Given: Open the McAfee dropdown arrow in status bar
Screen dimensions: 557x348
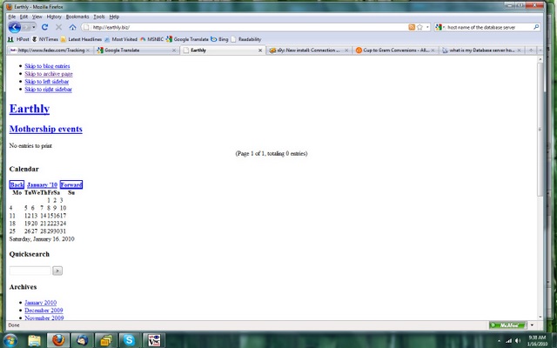Looking at the screenshot, I should click(532, 325).
